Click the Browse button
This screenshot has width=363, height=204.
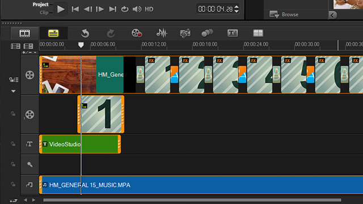[x=284, y=14]
